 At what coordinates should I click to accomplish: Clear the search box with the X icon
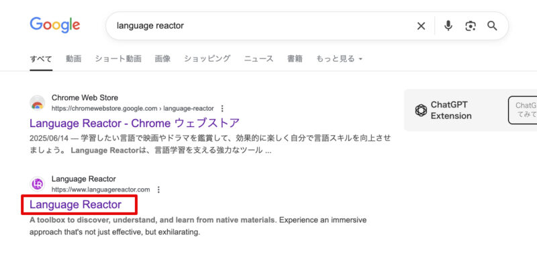pos(421,26)
